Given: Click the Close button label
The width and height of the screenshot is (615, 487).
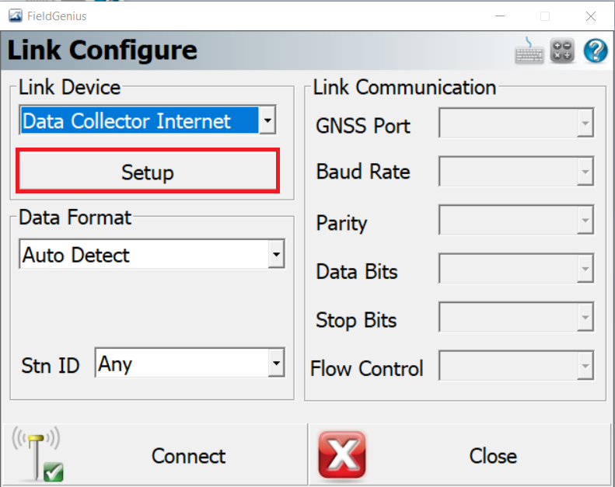Looking at the screenshot, I should coord(493,456).
